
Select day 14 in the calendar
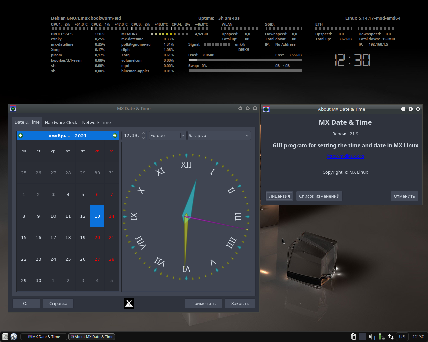(x=112, y=216)
